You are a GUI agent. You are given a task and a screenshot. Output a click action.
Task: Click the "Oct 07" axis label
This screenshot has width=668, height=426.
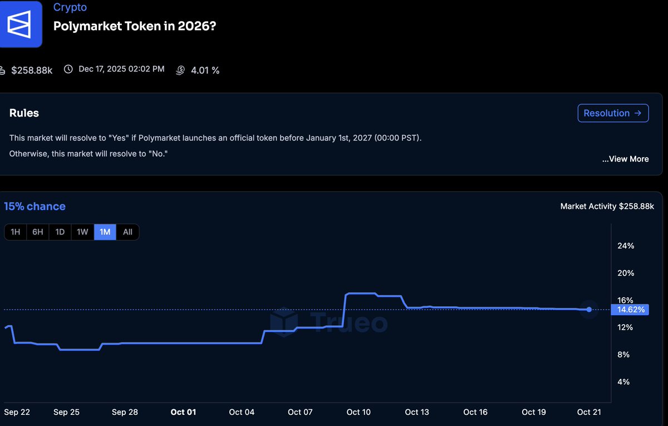tap(300, 412)
